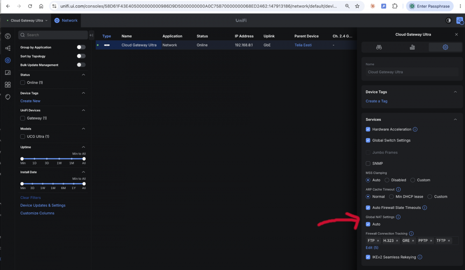Reload the page with the refresh icon
This screenshot has width=465, height=270.
pos(30,6)
